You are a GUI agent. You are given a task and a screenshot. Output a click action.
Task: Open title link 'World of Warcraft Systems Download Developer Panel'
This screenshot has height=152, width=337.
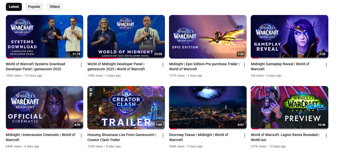tap(35, 66)
